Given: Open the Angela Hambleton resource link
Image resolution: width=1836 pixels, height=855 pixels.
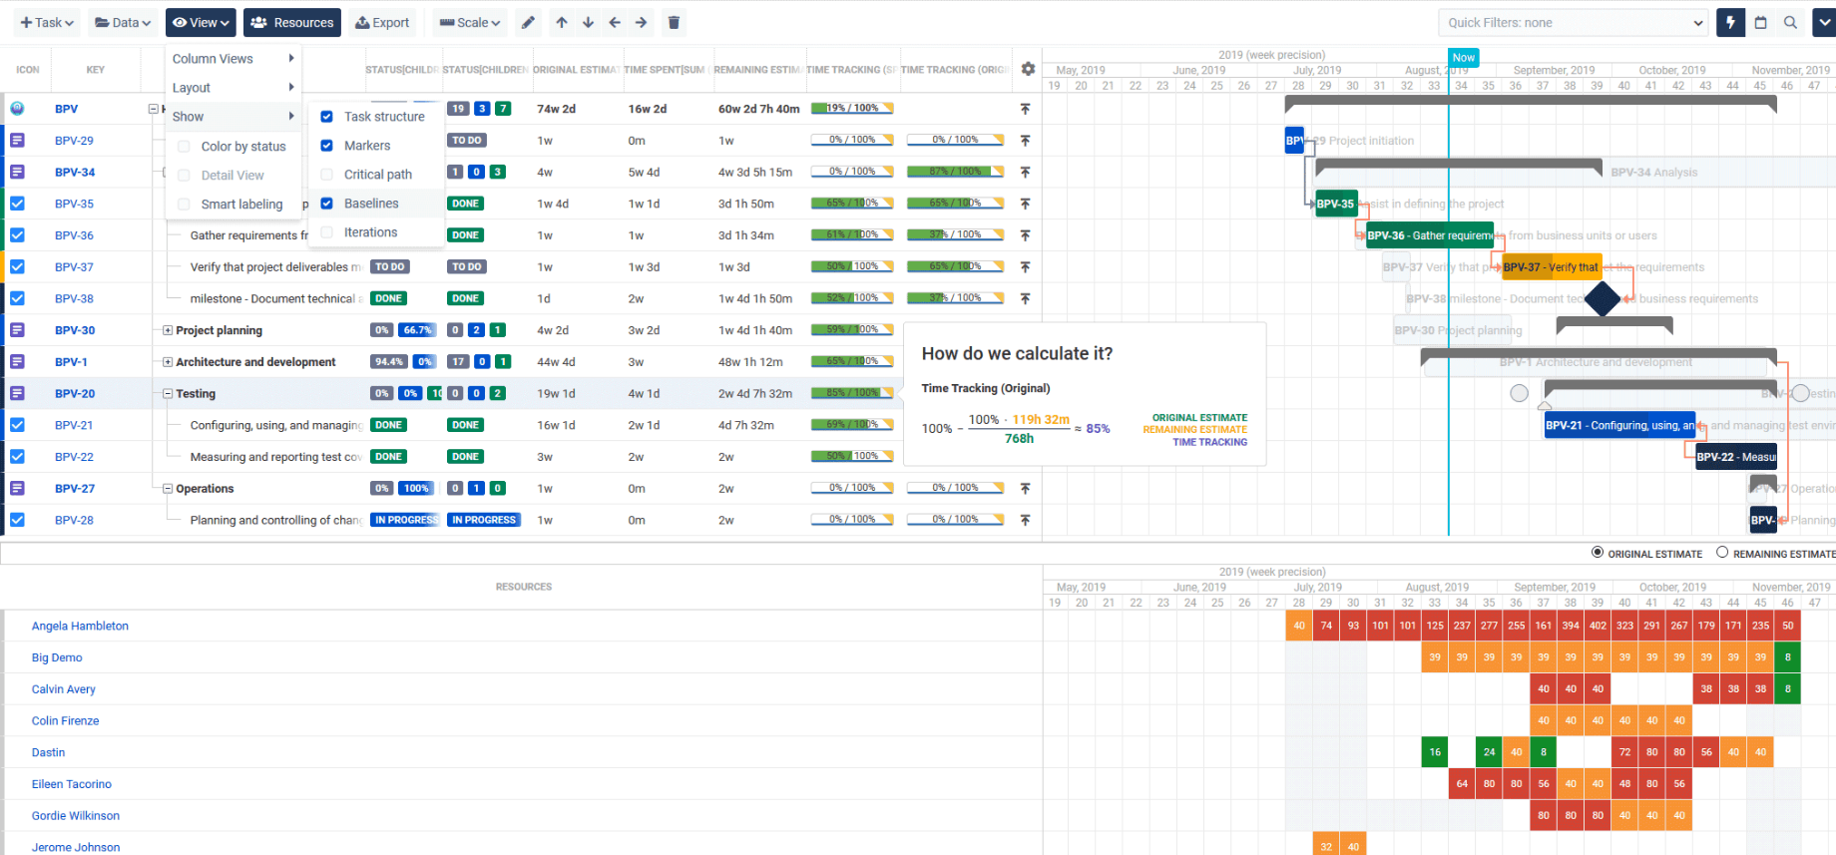Looking at the screenshot, I should (x=80, y=627).
